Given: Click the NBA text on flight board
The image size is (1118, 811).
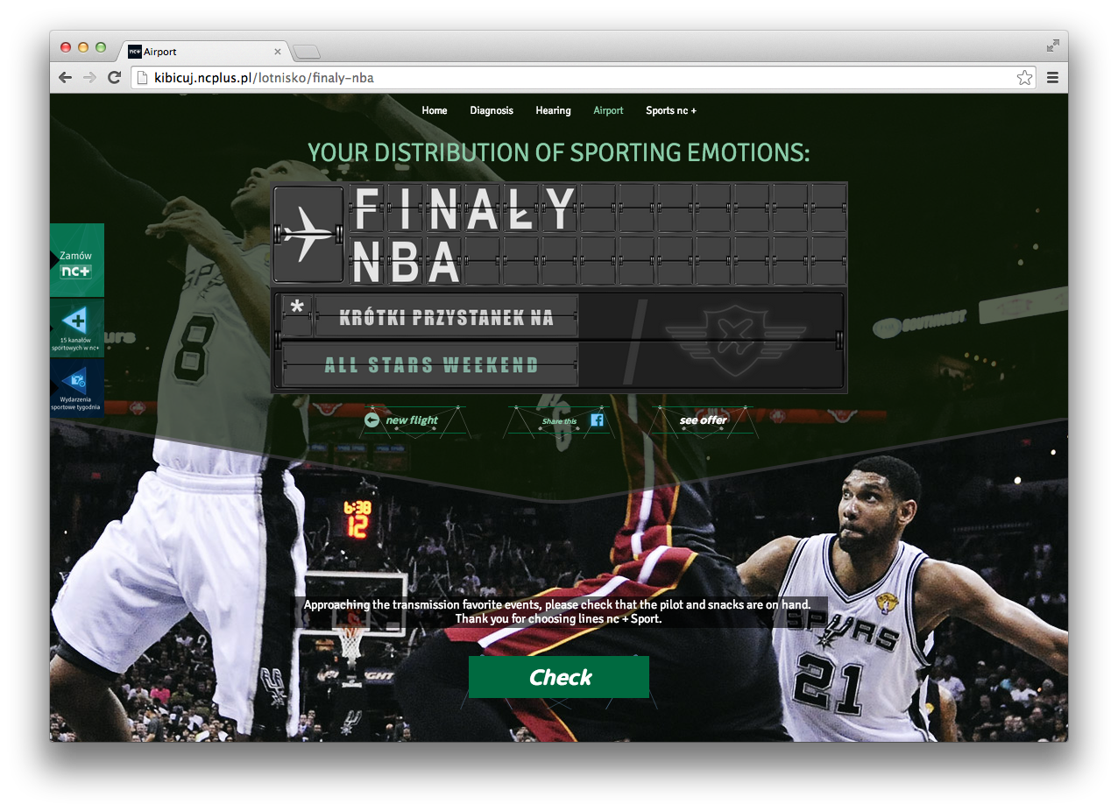Looking at the screenshot, I should click(407, 261).
